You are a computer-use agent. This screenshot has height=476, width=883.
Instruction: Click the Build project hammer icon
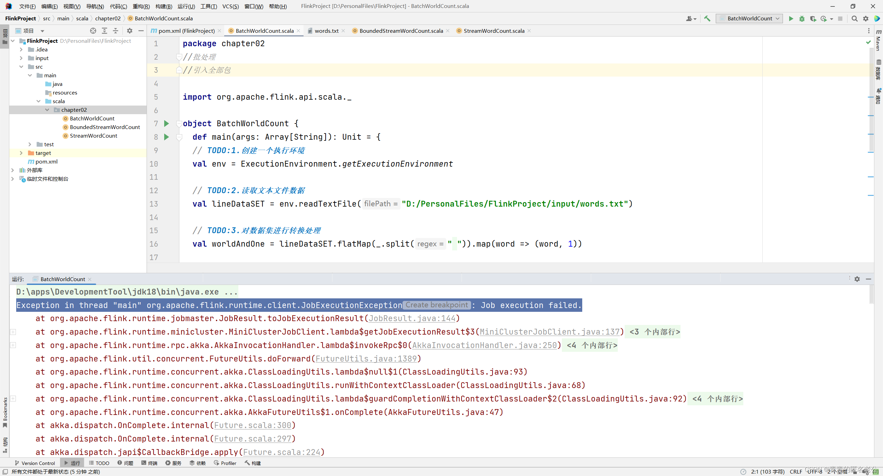coord(707,19)
